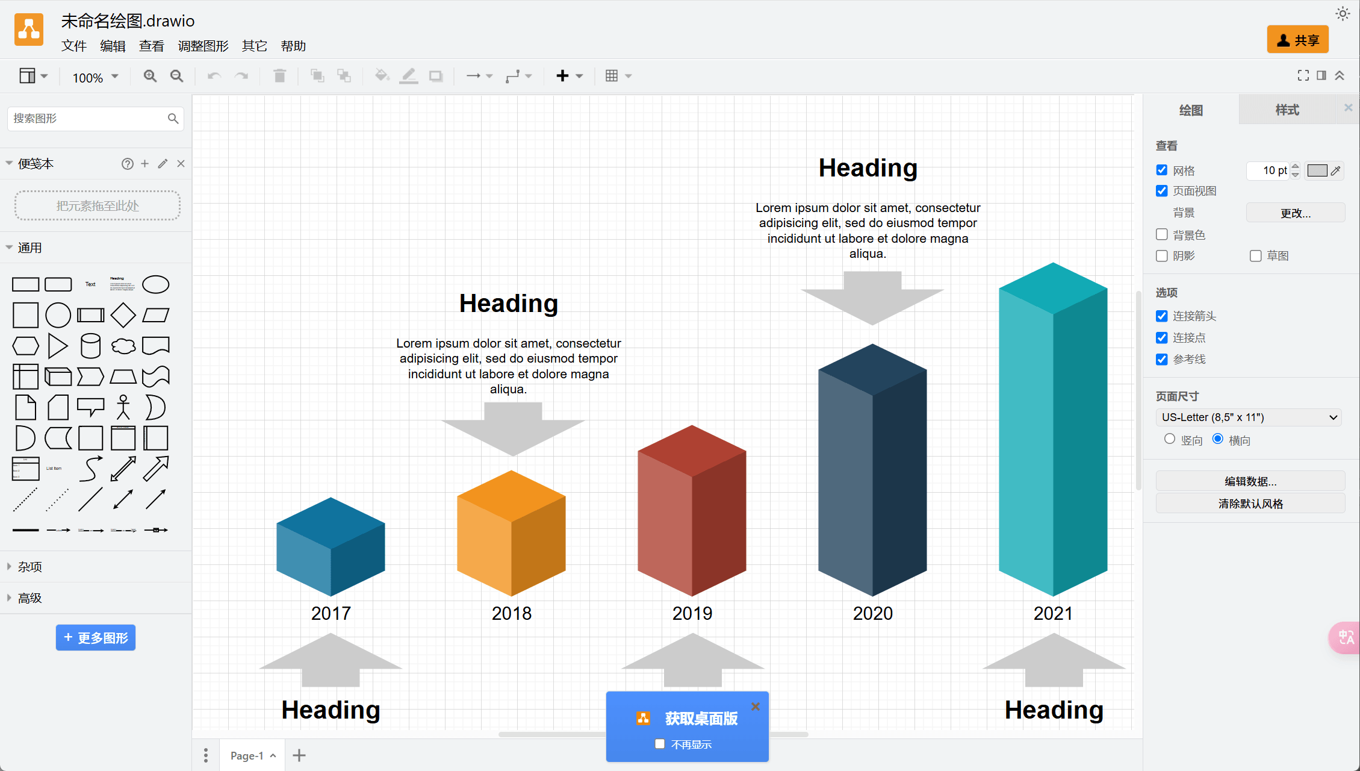
Task: Switch to the 绘图 tab
Action: pyautogui.click(x=1190, y=110)
